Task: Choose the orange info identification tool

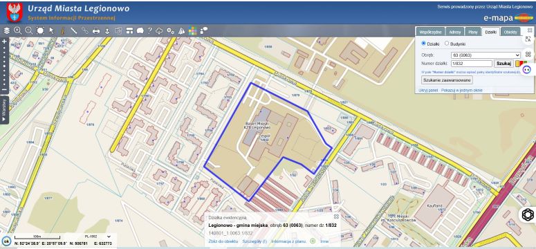Action: [x=62, y=31]
